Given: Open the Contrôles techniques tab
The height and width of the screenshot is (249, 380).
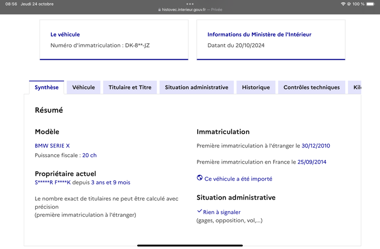Looking at the screenshot, I should (x=312, y=87).
